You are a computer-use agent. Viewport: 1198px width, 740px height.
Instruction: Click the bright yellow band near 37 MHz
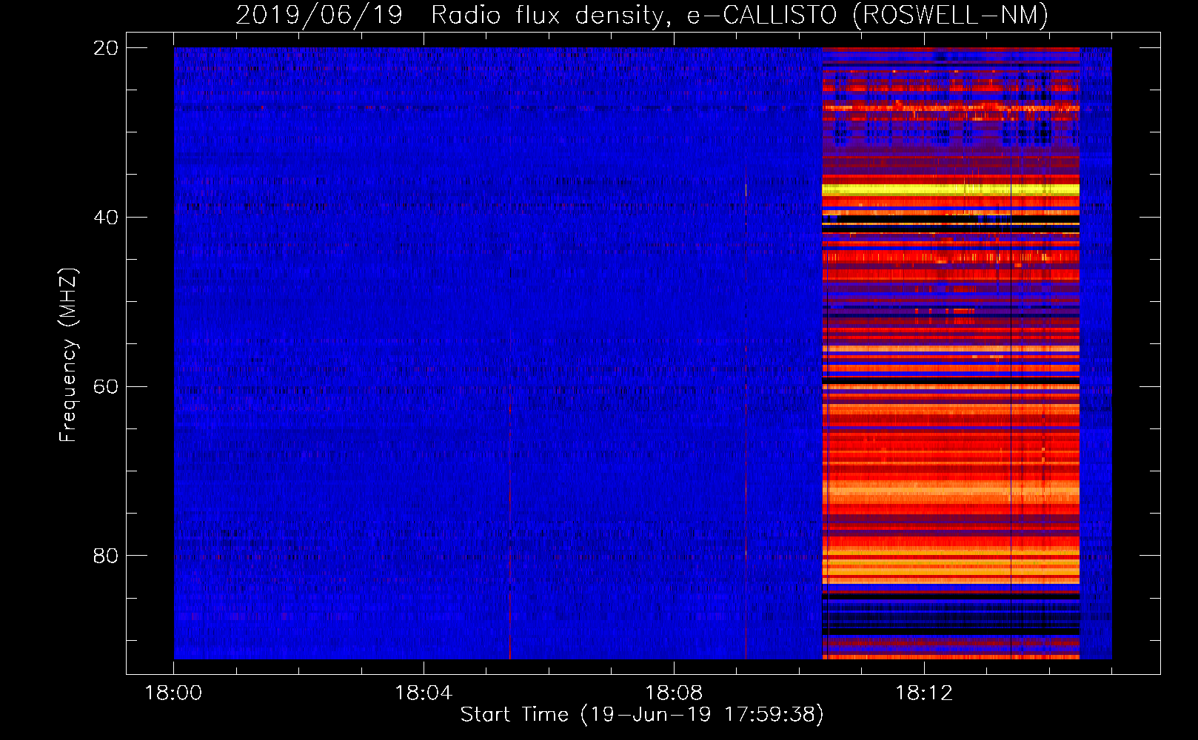[951, 190]
